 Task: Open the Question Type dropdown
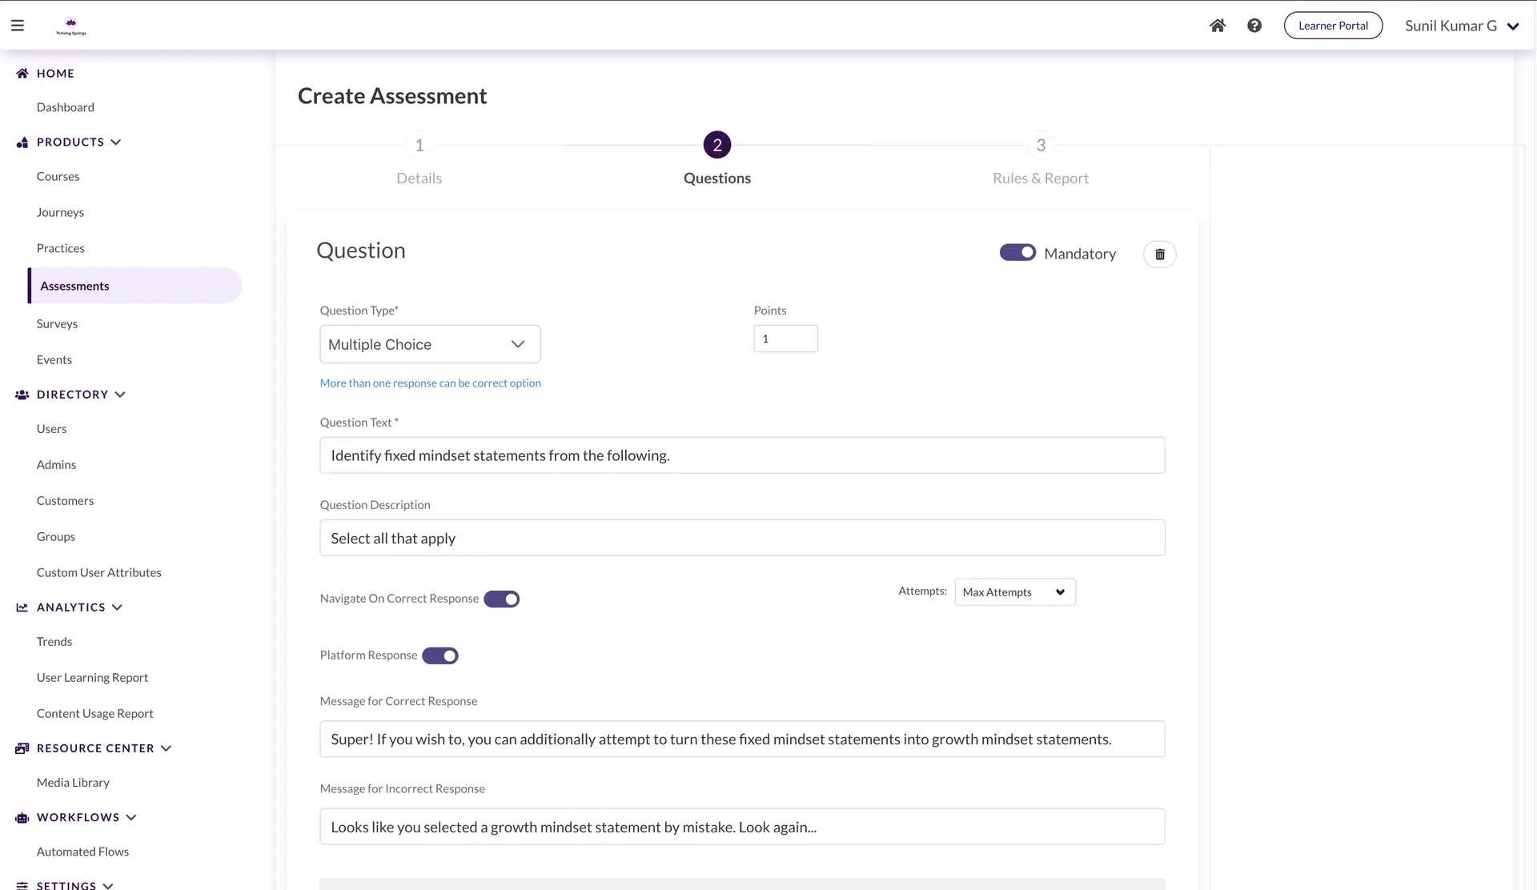coord(430,344)
